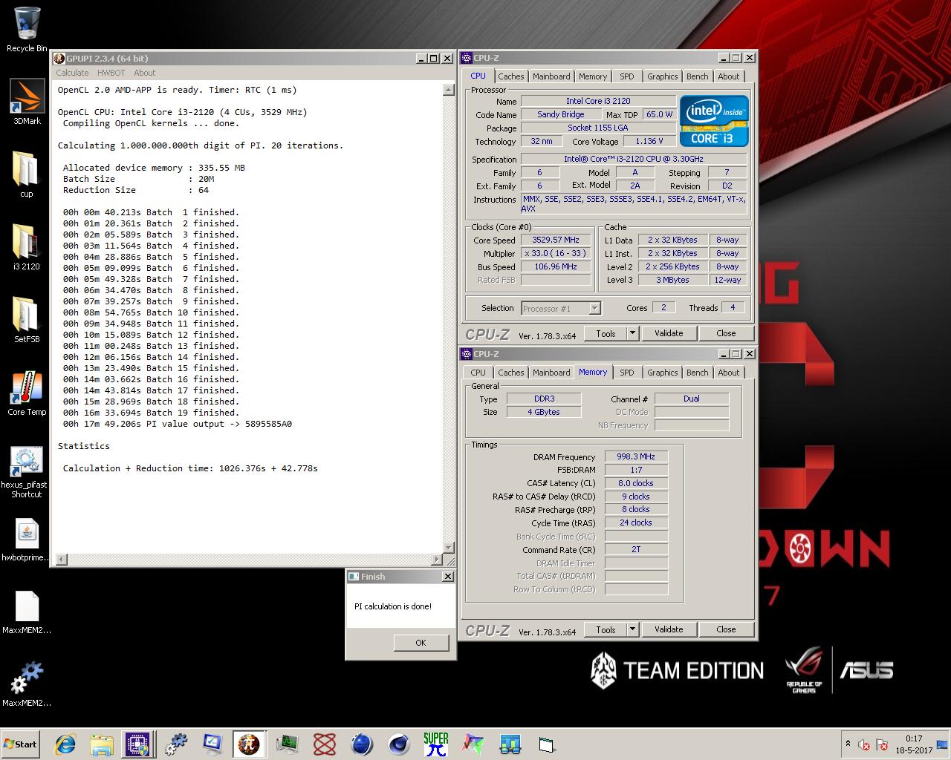Click the colorful triangle taskbar icon

point(473,744)
